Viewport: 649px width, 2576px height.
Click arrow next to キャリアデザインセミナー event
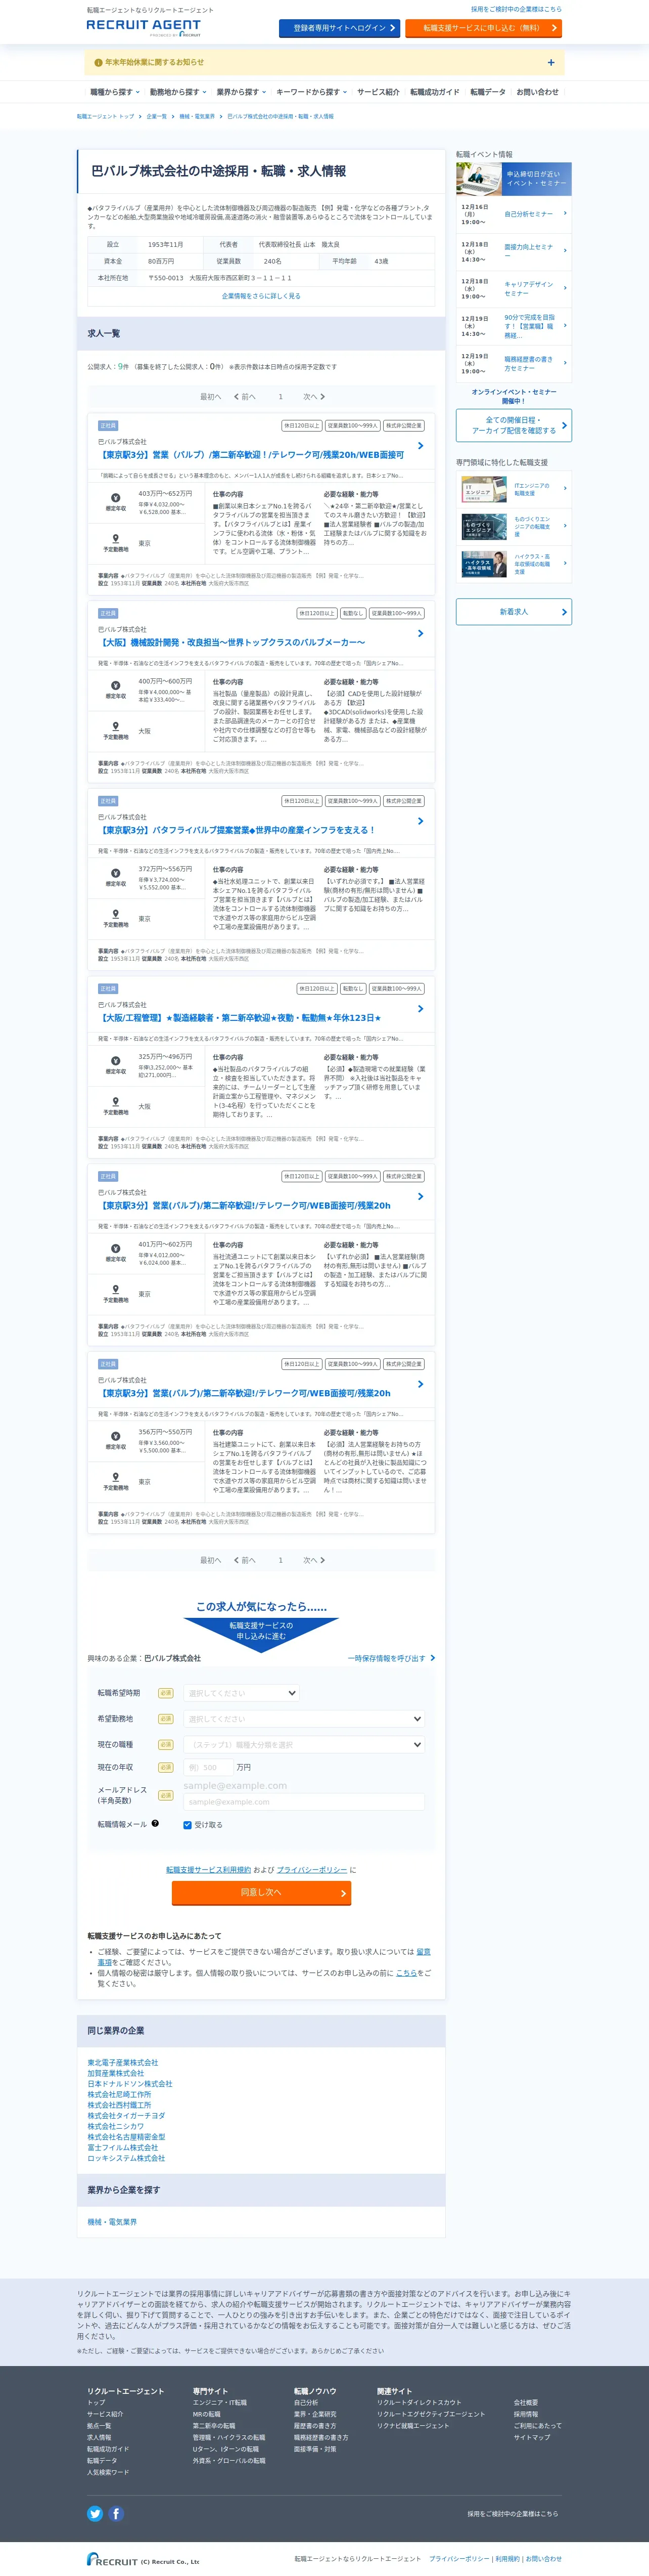pos(565,288)
